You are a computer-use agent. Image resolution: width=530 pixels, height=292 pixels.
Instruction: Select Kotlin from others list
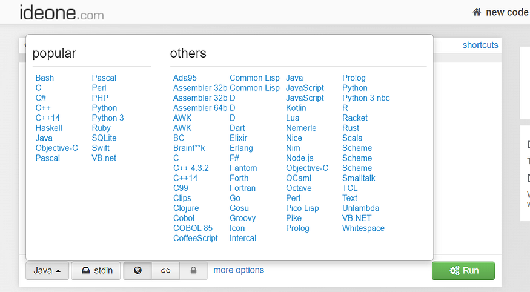pos(296,108)
